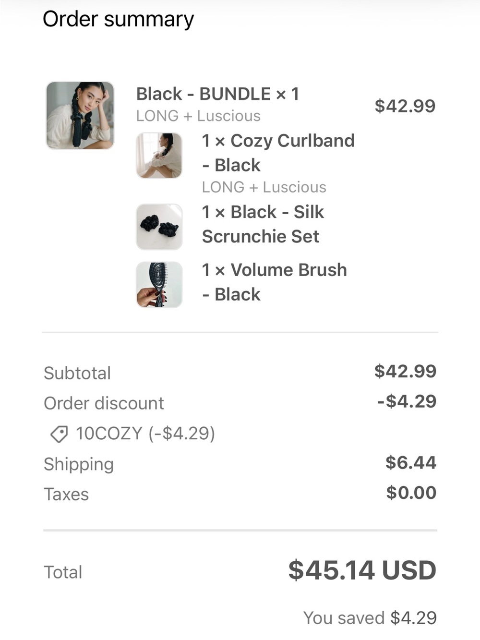Click the Black - Silk Scrunchie Set label
This screenshot has height=640, width=480.
pos(263,224)
